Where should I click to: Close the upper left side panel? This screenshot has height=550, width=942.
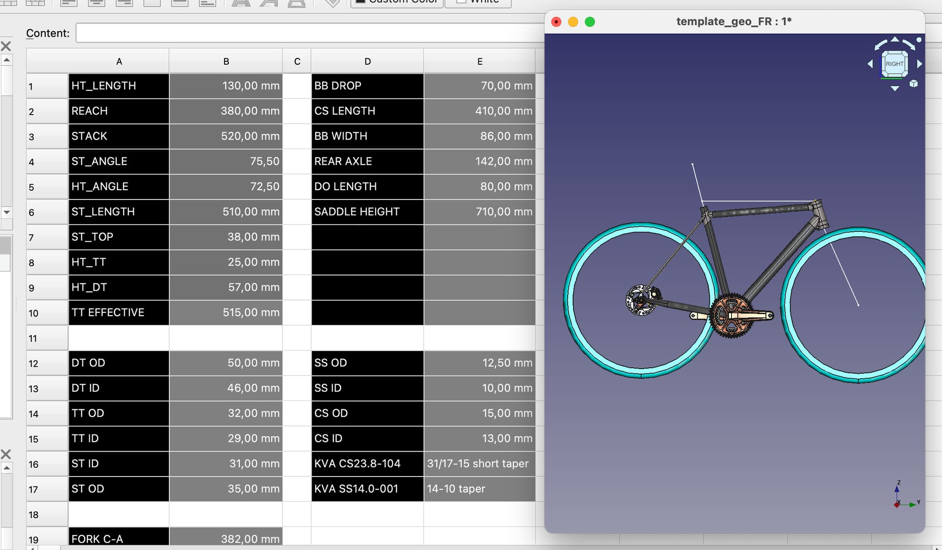(6, 46)
